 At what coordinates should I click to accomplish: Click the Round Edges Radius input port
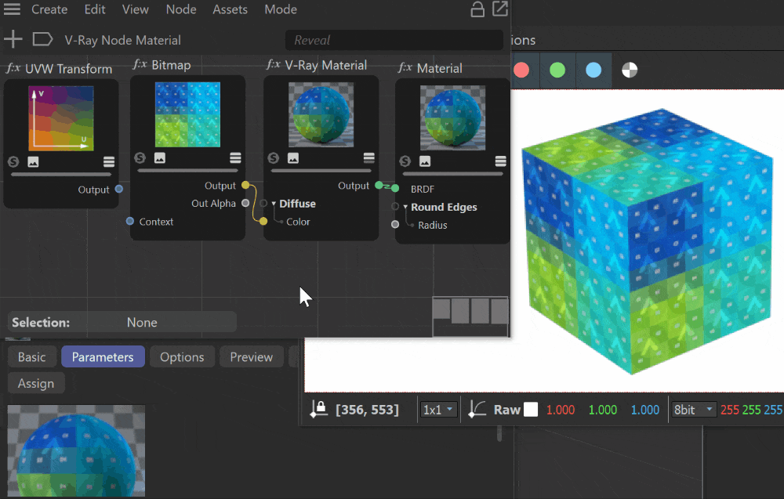click(395, 225)
